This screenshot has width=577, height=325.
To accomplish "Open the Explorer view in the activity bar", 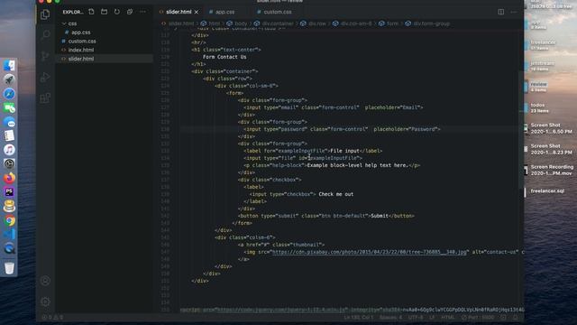I will [x=45, y=14].
